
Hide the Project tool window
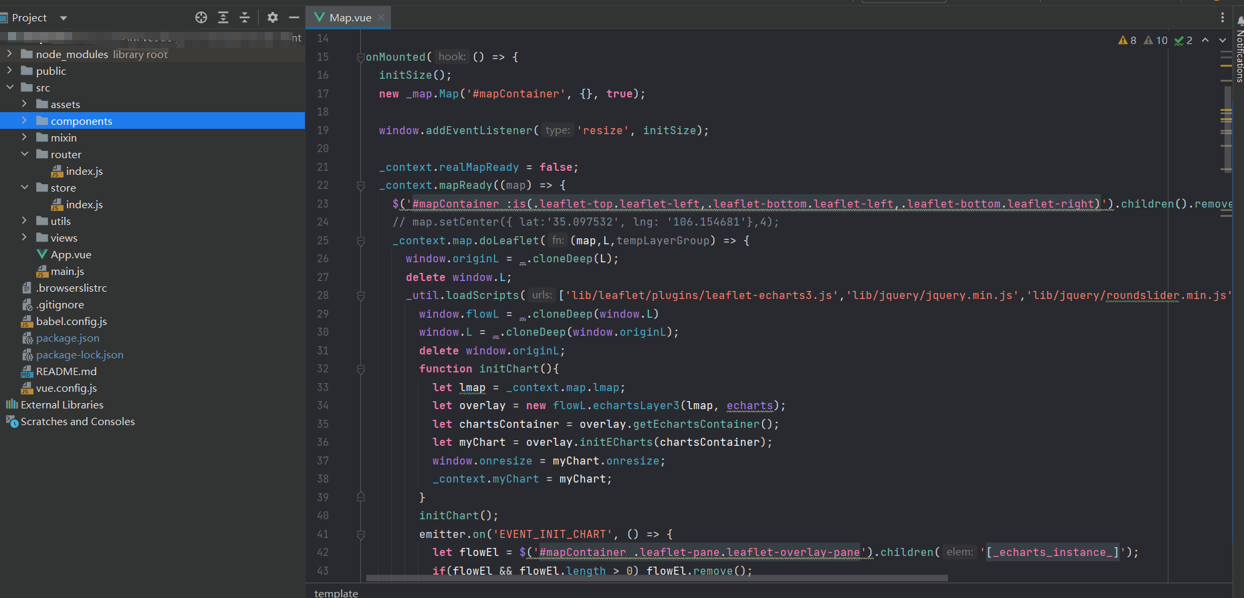click(294, 17)
